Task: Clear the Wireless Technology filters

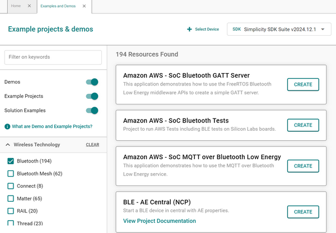Action: 92,145
